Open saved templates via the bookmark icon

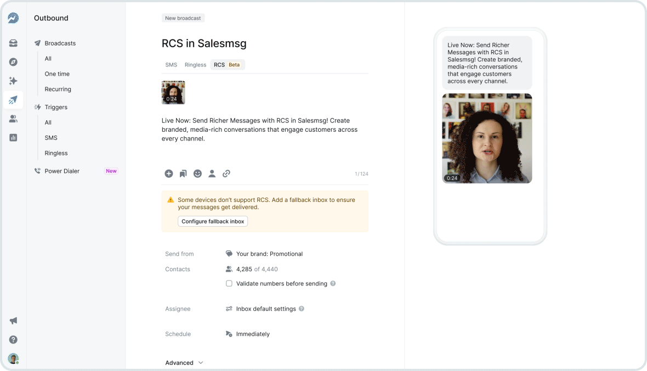[x=183, y=173]
